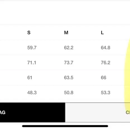Tap the grey button beside the black button
The width and height of the screenshot is (130, 130).
[x=98, y=112]
